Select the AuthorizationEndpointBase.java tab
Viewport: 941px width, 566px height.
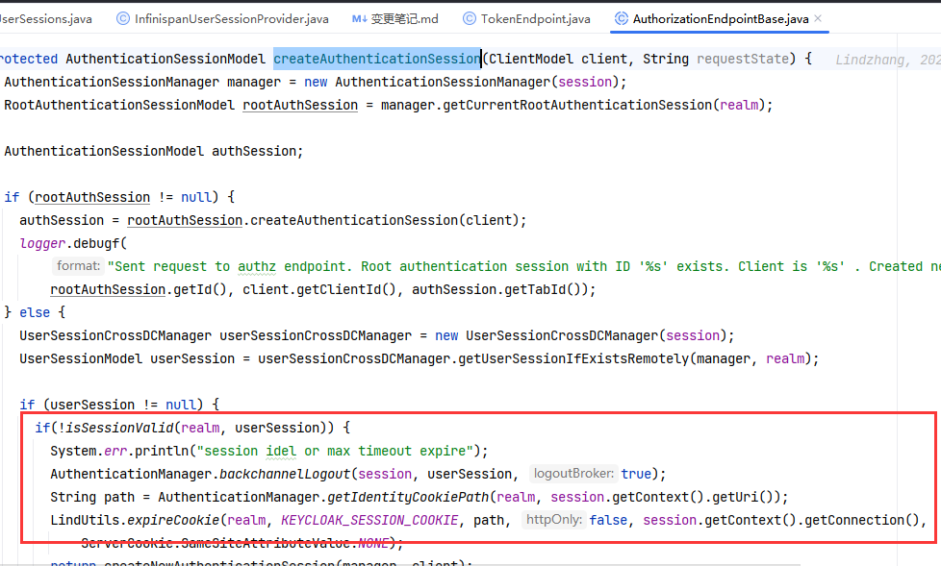720,19
